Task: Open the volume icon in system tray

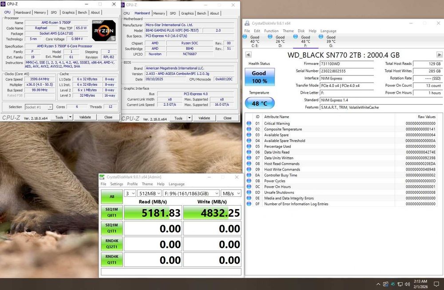Action: tap(408, 284)
